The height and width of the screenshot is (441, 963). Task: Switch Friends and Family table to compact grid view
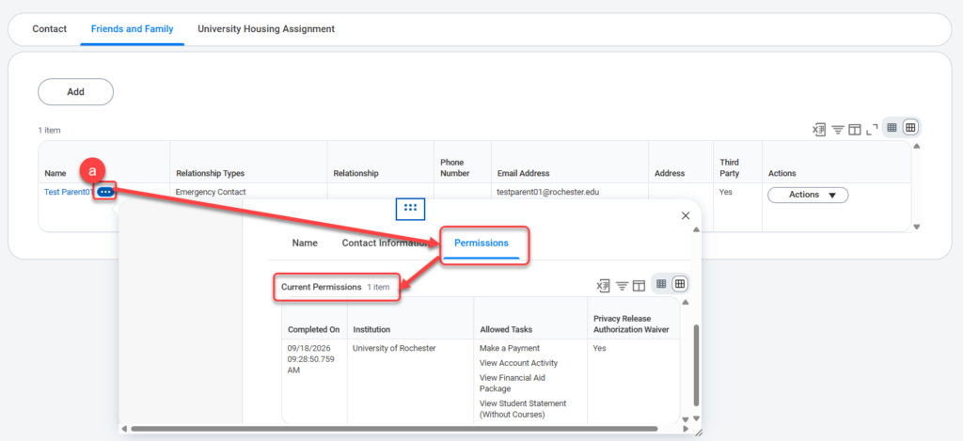coord(892,128)
